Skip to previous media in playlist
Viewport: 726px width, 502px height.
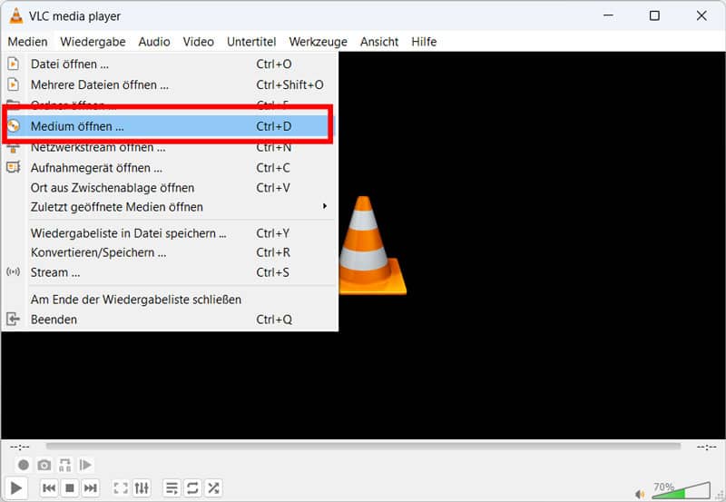point(49,487)
